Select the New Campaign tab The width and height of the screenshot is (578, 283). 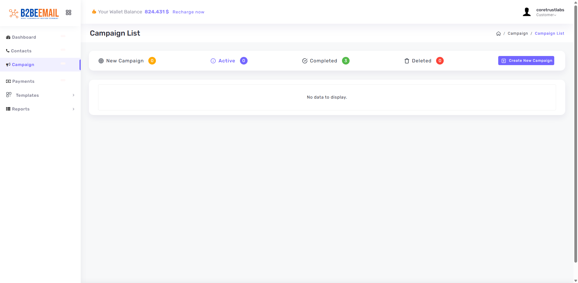125,61
